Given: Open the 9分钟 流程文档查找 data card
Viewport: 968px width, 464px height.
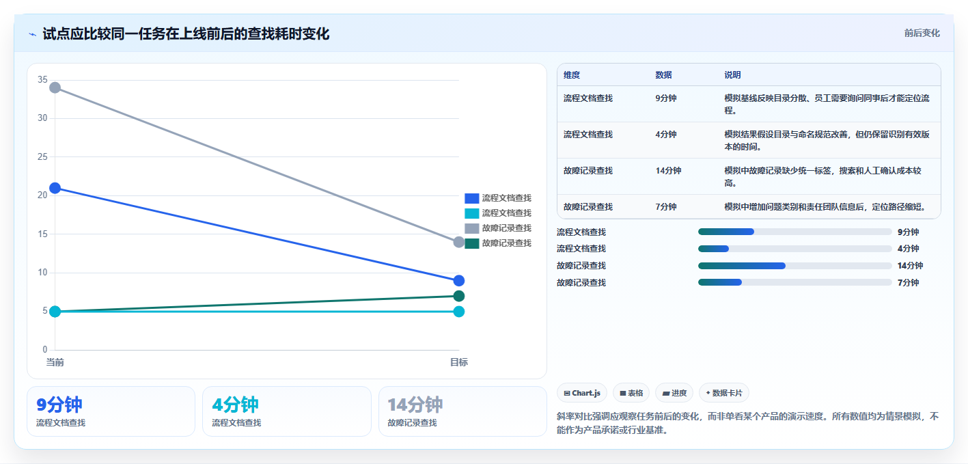Looking at the screenshot, I should 111,411.
